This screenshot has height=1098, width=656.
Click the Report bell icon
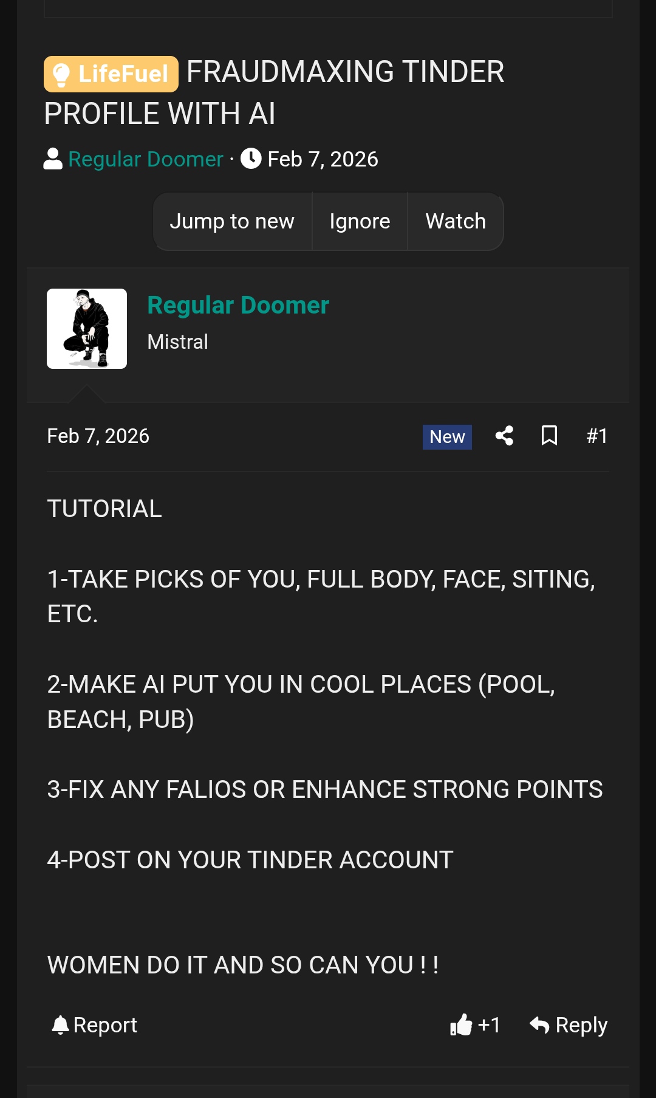click(60, 1024)
